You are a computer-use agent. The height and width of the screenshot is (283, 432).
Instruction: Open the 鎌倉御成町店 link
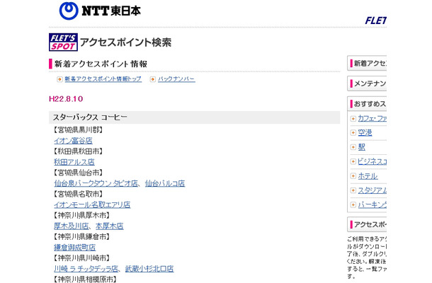(74, 247)
